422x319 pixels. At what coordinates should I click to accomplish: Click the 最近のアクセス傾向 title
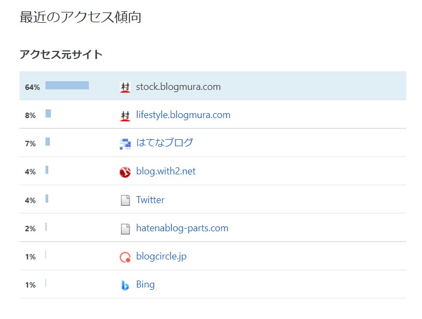pyautogui.click(x=81, y=17)
